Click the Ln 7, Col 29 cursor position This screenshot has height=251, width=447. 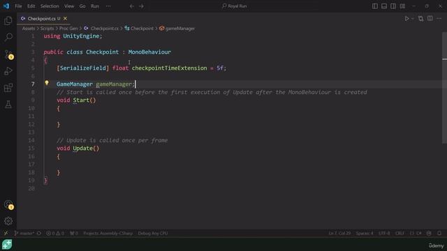tap(339, 234)
